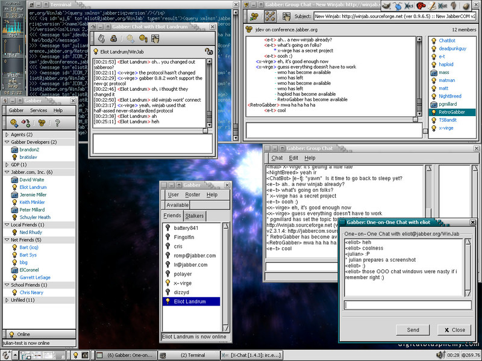This screenshot has height=361, width=482.
Task: Click the X 1.5 launcher icon in top panel
Action: click(409, 5)
